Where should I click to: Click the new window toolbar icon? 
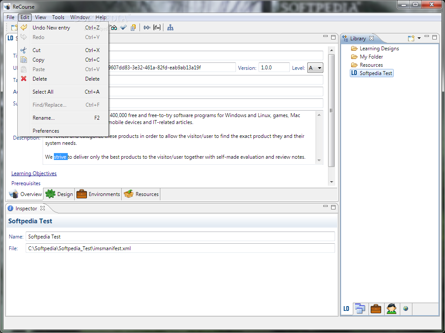pyautogui.click(x=14, y=27)
